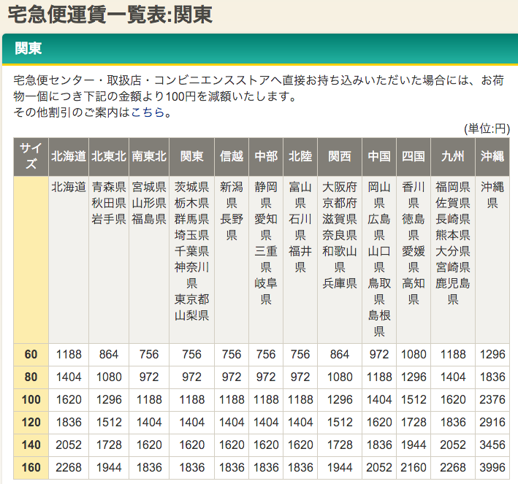Viewport: 518px width, 484px height.
Task: Select the 九州 column header
Action: 453,156
